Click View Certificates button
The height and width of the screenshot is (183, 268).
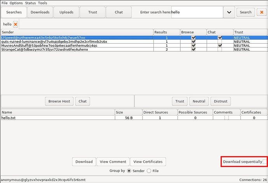(148, 162)
